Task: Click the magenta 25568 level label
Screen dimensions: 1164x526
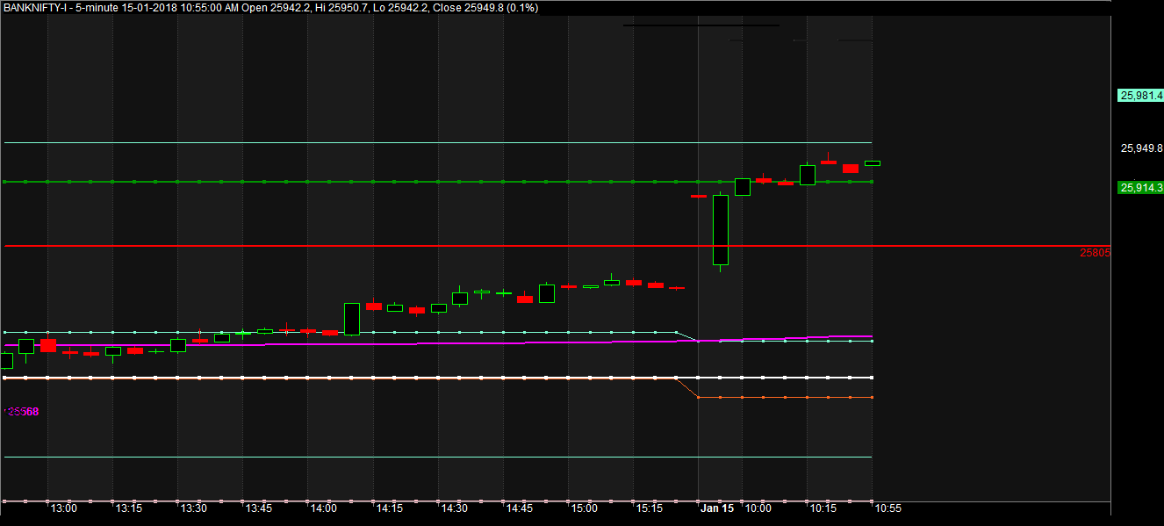Action: (x=23, y=412)
